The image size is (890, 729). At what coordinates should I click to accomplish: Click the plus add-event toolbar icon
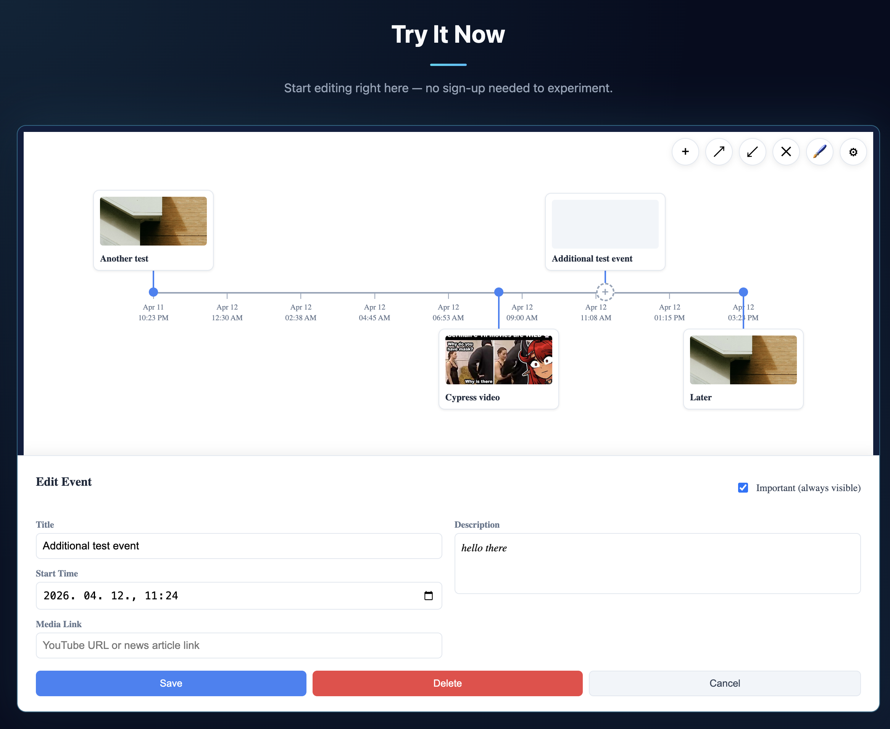[685, 152]
